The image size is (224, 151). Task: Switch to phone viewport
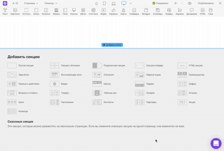[97, 4]
